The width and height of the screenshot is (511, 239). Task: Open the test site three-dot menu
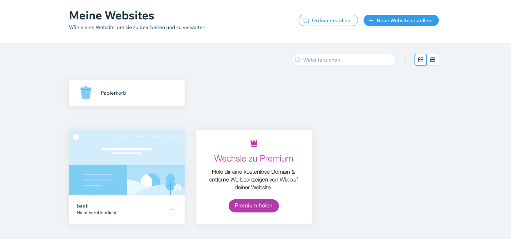pos(171,210)
